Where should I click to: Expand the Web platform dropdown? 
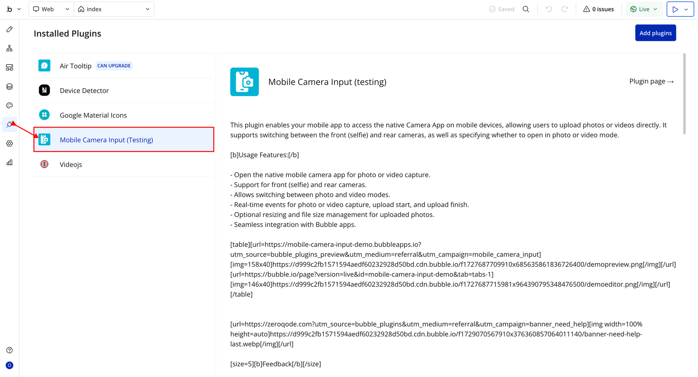pos(51,9)
